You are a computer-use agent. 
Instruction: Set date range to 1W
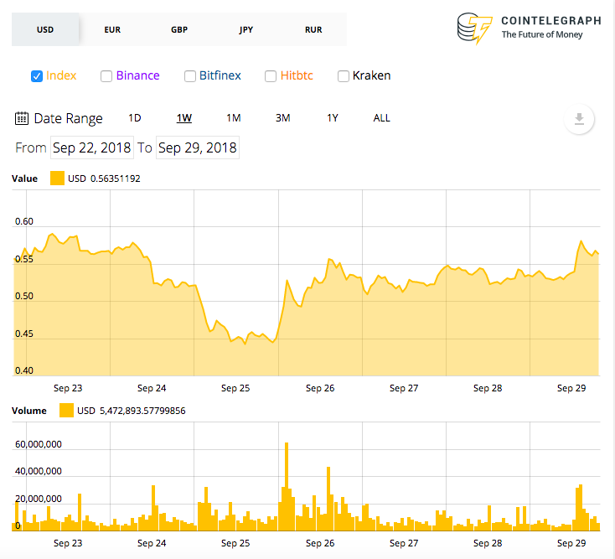(184, 118)
